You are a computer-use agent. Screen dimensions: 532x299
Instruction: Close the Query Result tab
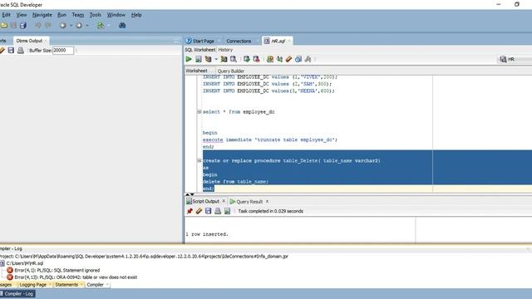click(x=268, y=201)
